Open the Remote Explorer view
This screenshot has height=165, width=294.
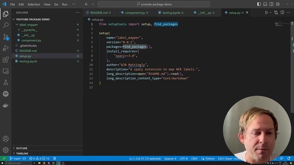pyautogui.click(x=6, y=71)
